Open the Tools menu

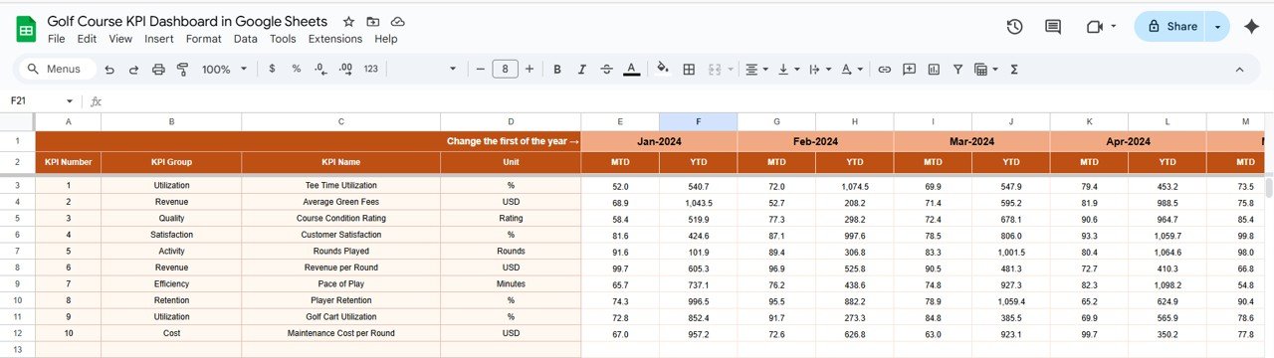click(283, 39)
